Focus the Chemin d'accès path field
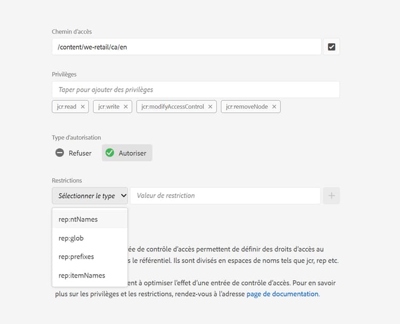Viewport: 400px width, 324px height. tap(187, 47)
